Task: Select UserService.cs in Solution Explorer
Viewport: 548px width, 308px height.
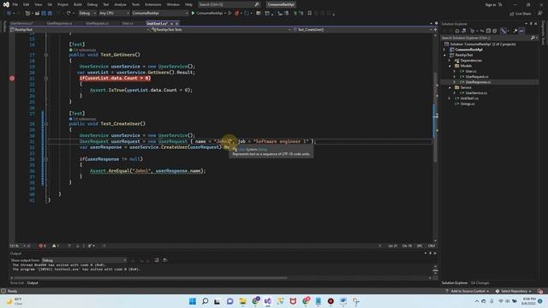Action: click(x=476, y=93)
